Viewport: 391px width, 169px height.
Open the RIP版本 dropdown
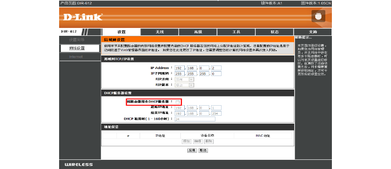pyautogui.click(x=184, y=85)
